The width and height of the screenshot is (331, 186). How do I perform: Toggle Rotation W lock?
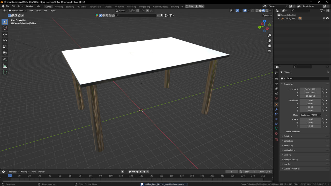click(x=323, y=100)
